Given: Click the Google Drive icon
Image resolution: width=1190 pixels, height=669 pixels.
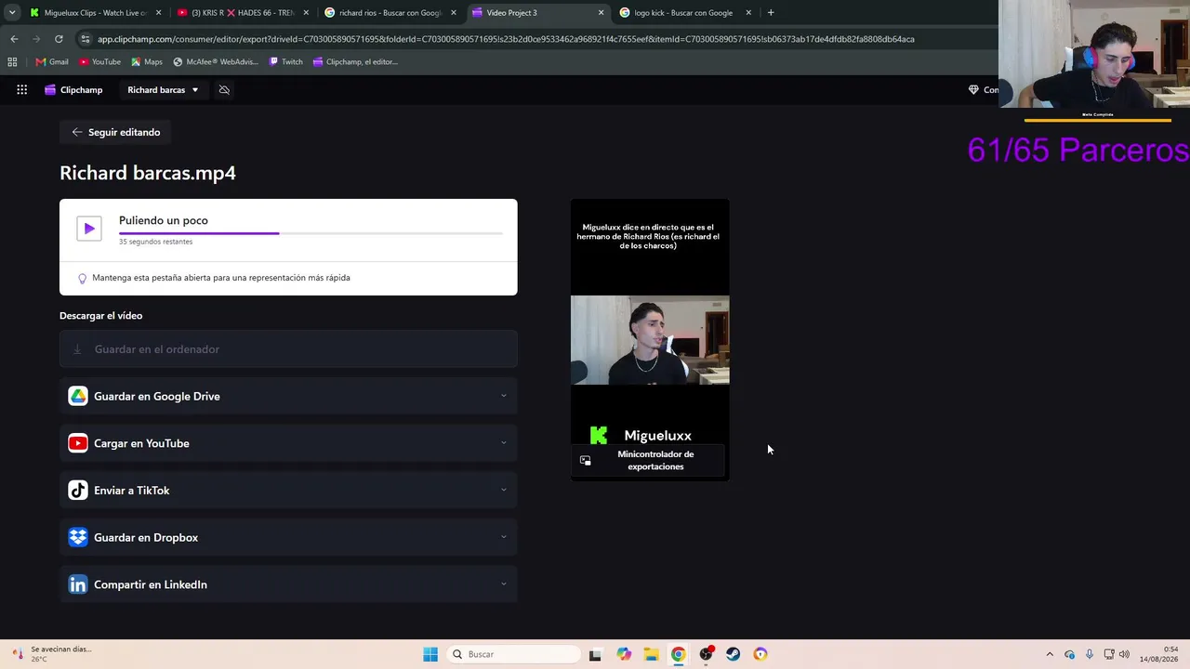Looking at the screenshot, I should tap(78, 397).
